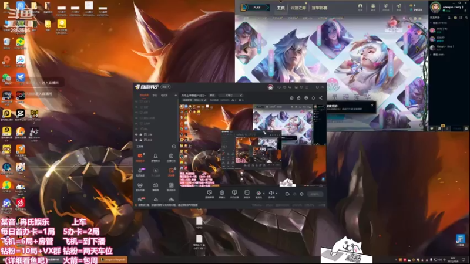Click the record camera icon beside the start button

pyautogui.click(x=287, y=194)
